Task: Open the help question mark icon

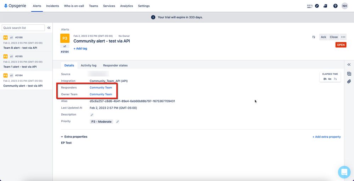Action: point(336,6)
